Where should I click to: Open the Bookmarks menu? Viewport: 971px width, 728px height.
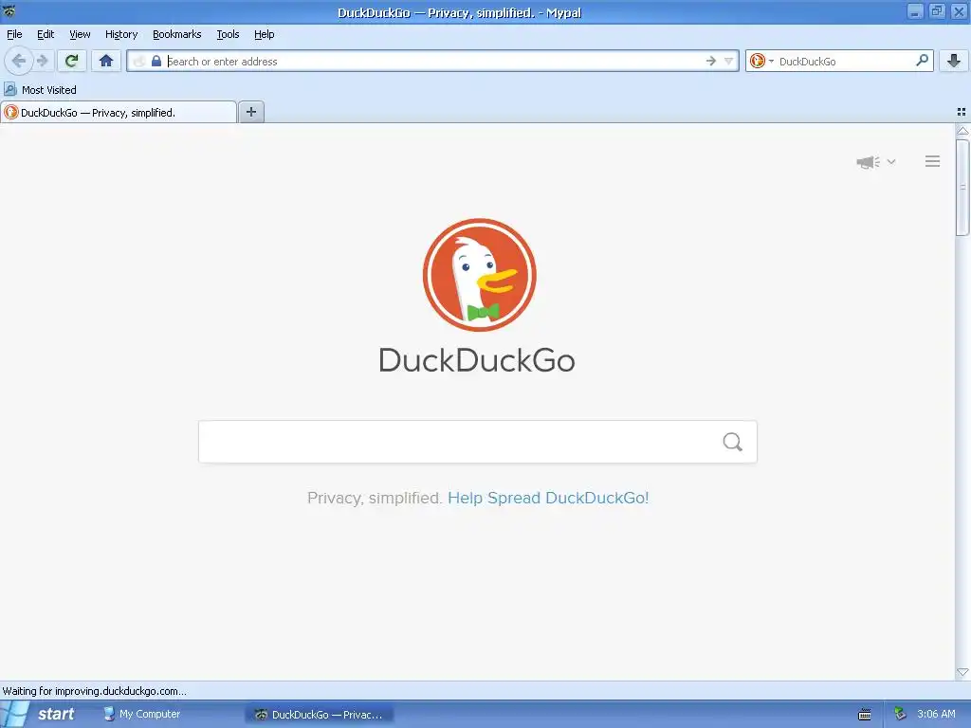coord(177,34)
